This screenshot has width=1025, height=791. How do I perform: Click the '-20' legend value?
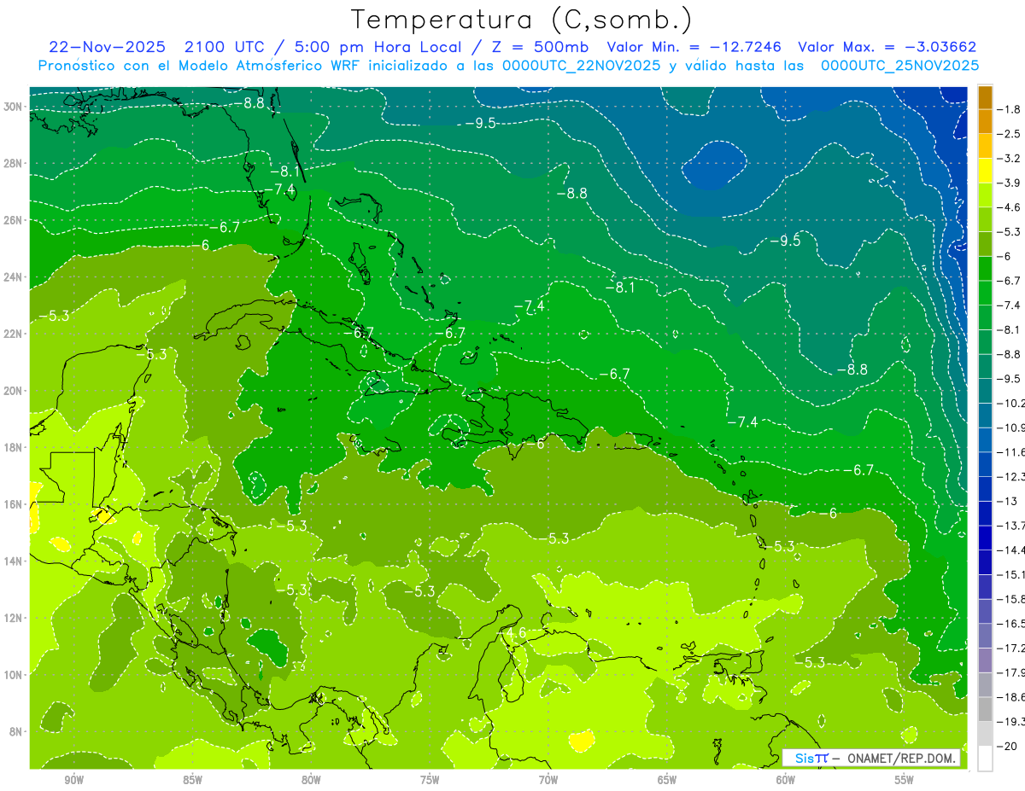pos(1006,747)
